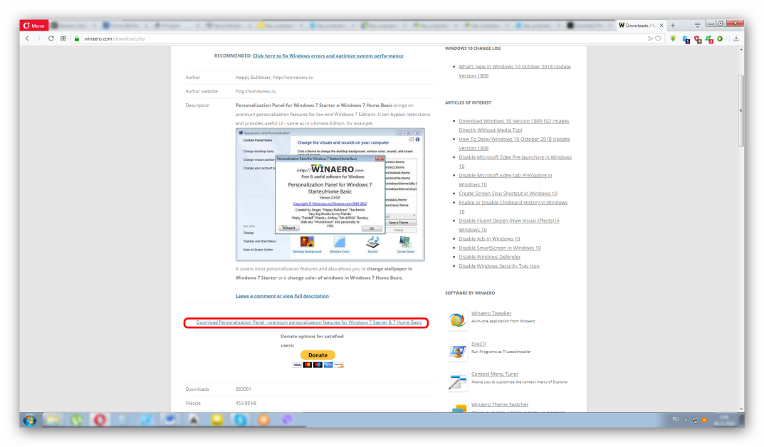Click the 683081 downloads count text
The image size is (764, 447).
pos(243,389)
